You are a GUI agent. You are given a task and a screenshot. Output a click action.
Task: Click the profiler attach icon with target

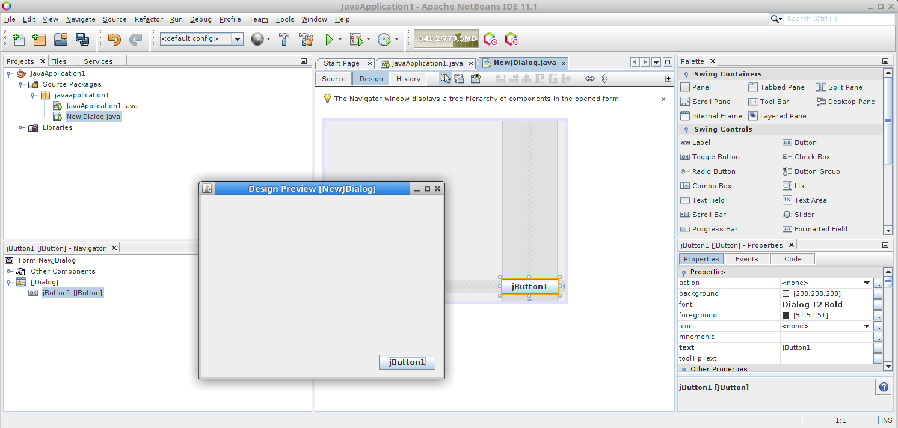coord(512,40)
